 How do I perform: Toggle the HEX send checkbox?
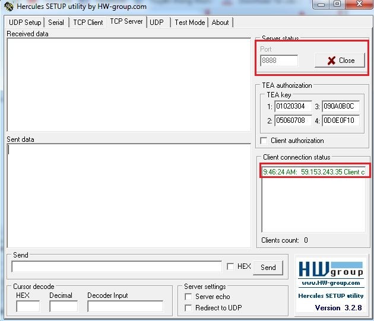tap(230, 266)
